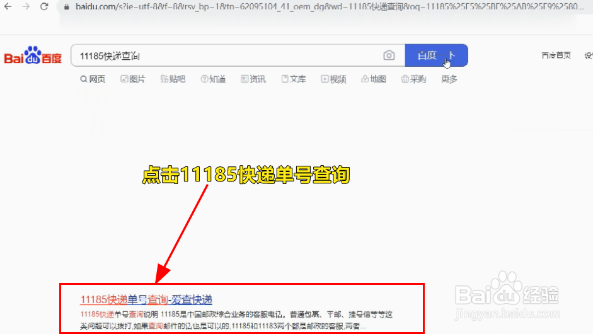593x334 pixels.
Task: Click the 百度首页 link
Action: [x=556, y=55]
